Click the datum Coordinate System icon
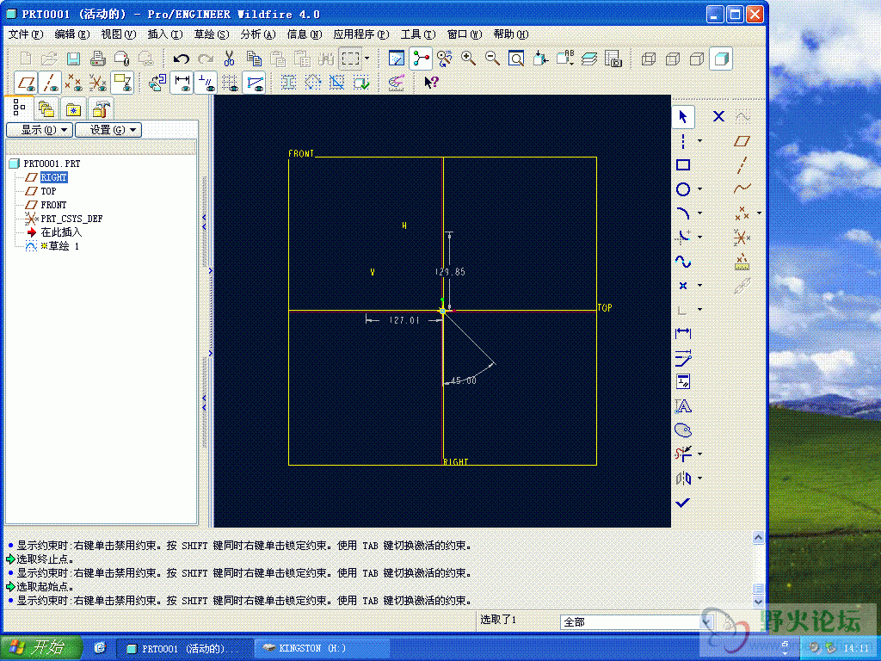881x661 pixels. pos(742,238)
